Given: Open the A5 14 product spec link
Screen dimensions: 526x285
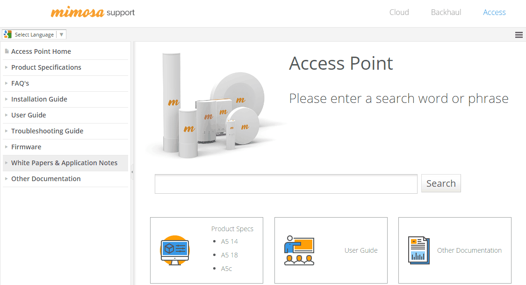Looking at the screenshot, I should (230, 241).
